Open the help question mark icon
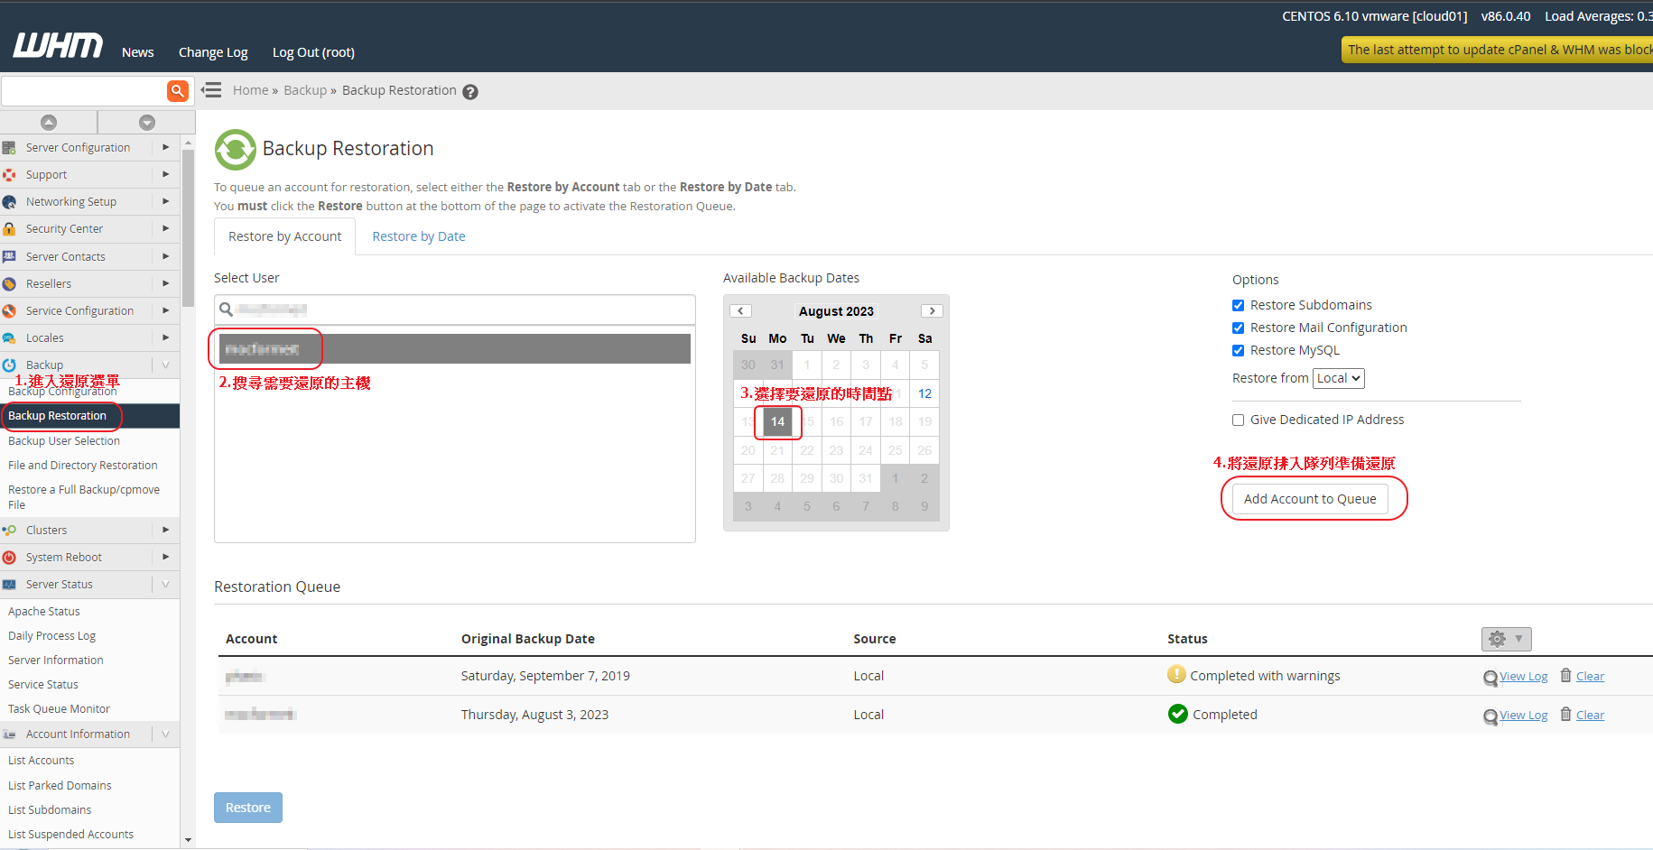Screen dimensions: 1653x850 (x=470, y=92)
